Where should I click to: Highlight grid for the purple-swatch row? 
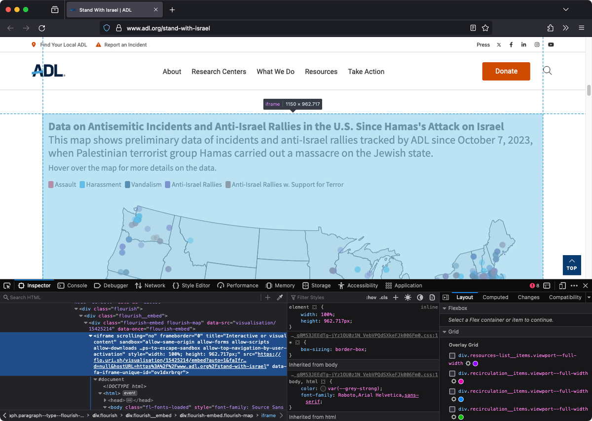coord(468,363)
